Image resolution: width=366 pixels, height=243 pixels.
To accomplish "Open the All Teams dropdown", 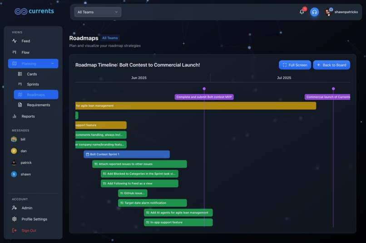I will click(98, 12).
